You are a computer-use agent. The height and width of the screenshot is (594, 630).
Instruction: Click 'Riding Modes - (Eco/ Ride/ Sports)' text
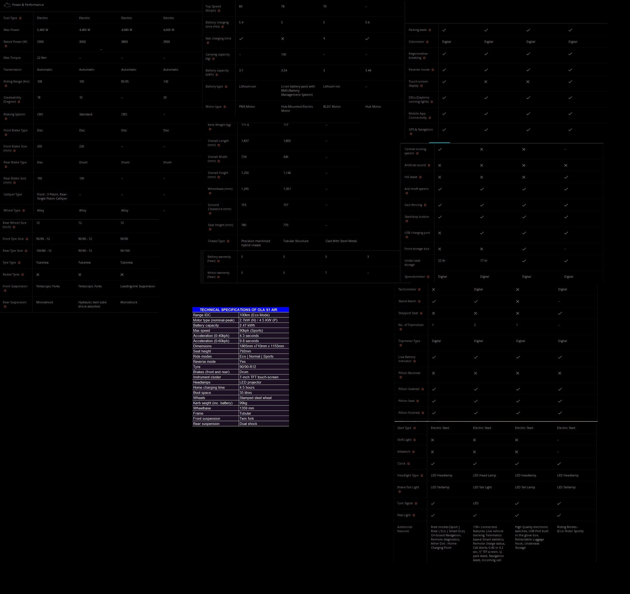570,529
